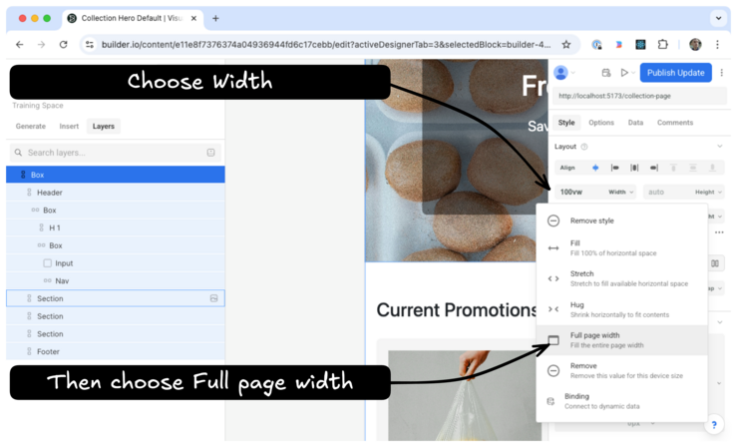Viewport: 737px width, 447px height.
Task: Open the history save icon near play
Action: pos(606,73)
